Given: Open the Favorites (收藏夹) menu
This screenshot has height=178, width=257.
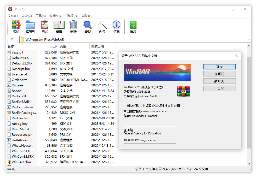Looking at the screenshot, I should pos(56,16).
